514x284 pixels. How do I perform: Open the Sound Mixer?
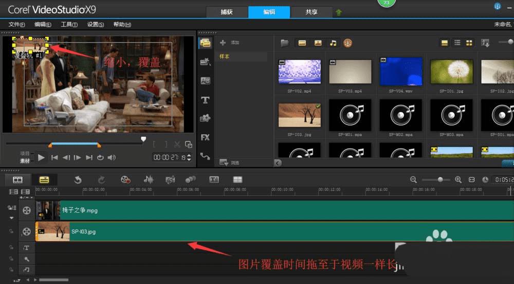(149, 179)
